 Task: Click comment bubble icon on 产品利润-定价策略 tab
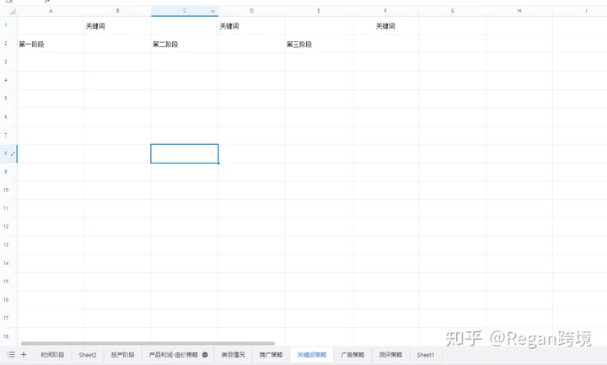pos(205,355)
